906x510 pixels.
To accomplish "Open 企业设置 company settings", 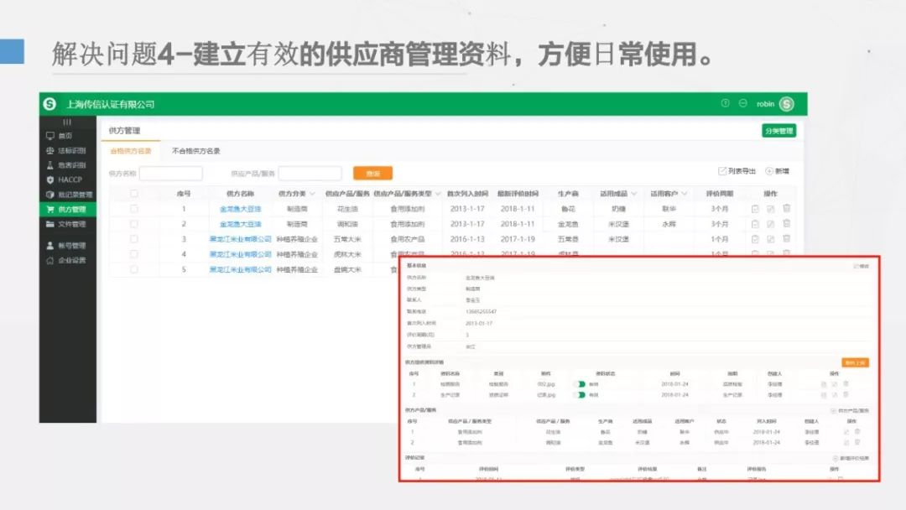I will [71, 260].
